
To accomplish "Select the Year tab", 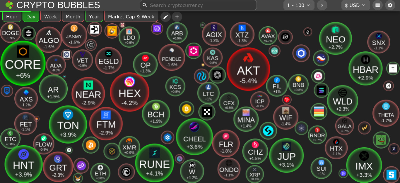I will tap(94, 17).
